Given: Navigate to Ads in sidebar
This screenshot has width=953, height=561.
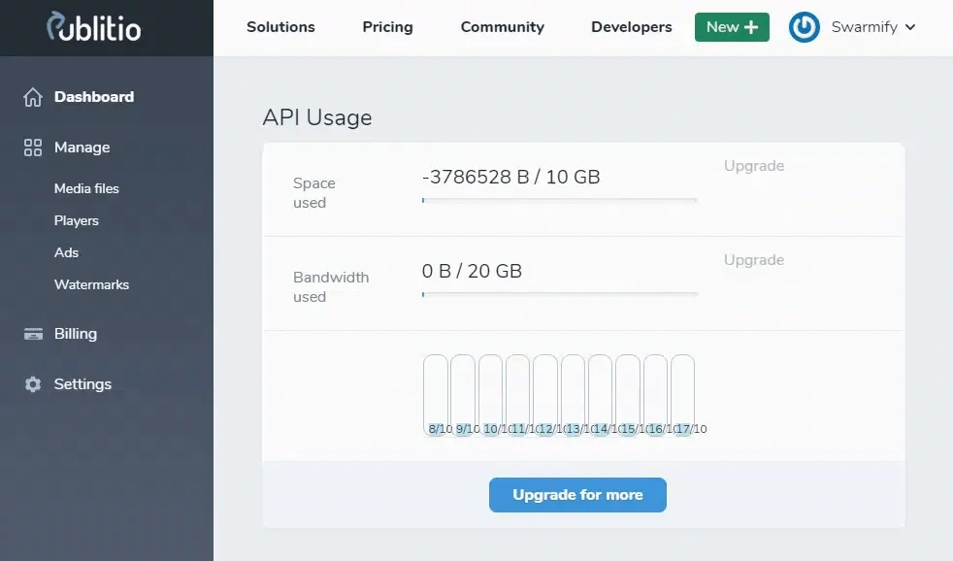Looking at the screenshot, I should pyautogui.click(x=66, y=252).
